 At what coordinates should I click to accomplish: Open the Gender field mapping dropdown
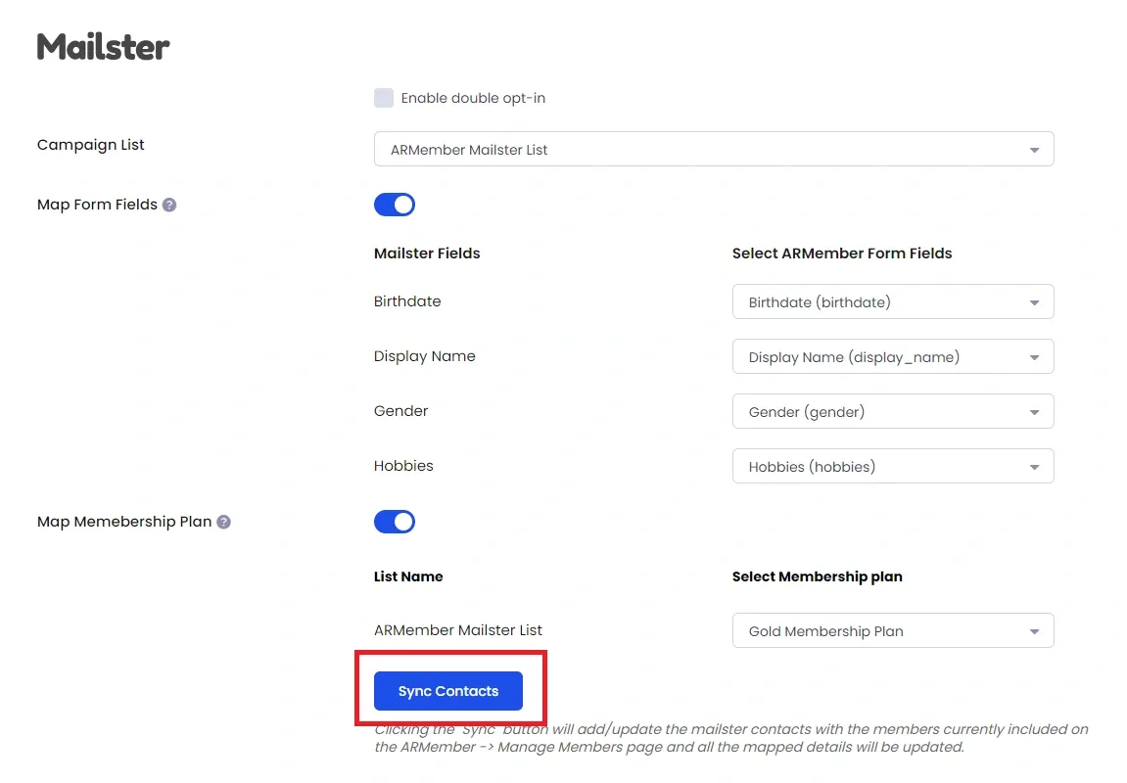click(x=893, y=412)
